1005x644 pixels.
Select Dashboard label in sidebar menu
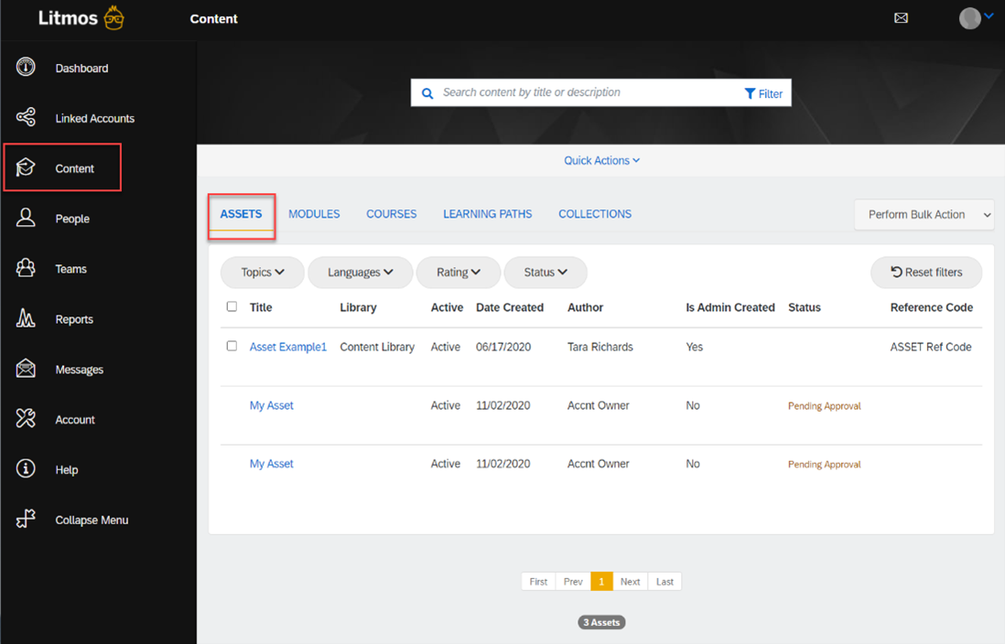pos(81,69)
